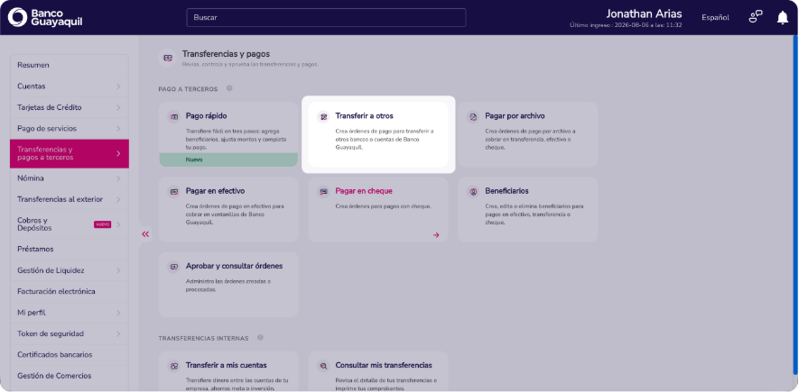Click the Pagar en cheque card icon
The width and height of the screenshot is (799, 392).
point(323,192)
